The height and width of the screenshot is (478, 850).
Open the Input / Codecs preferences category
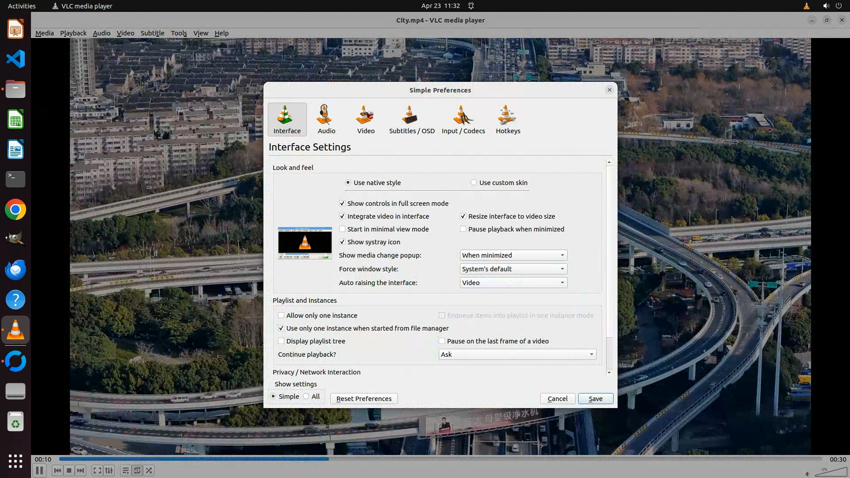(463, 119)
